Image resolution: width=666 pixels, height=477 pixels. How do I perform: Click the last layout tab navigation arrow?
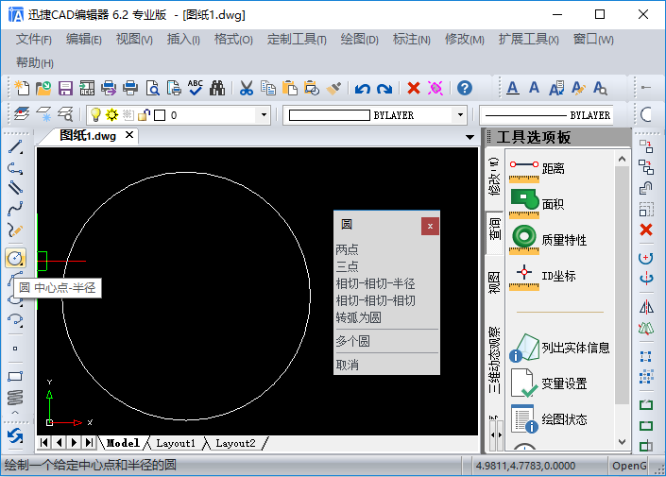click(x=89, y=443)
